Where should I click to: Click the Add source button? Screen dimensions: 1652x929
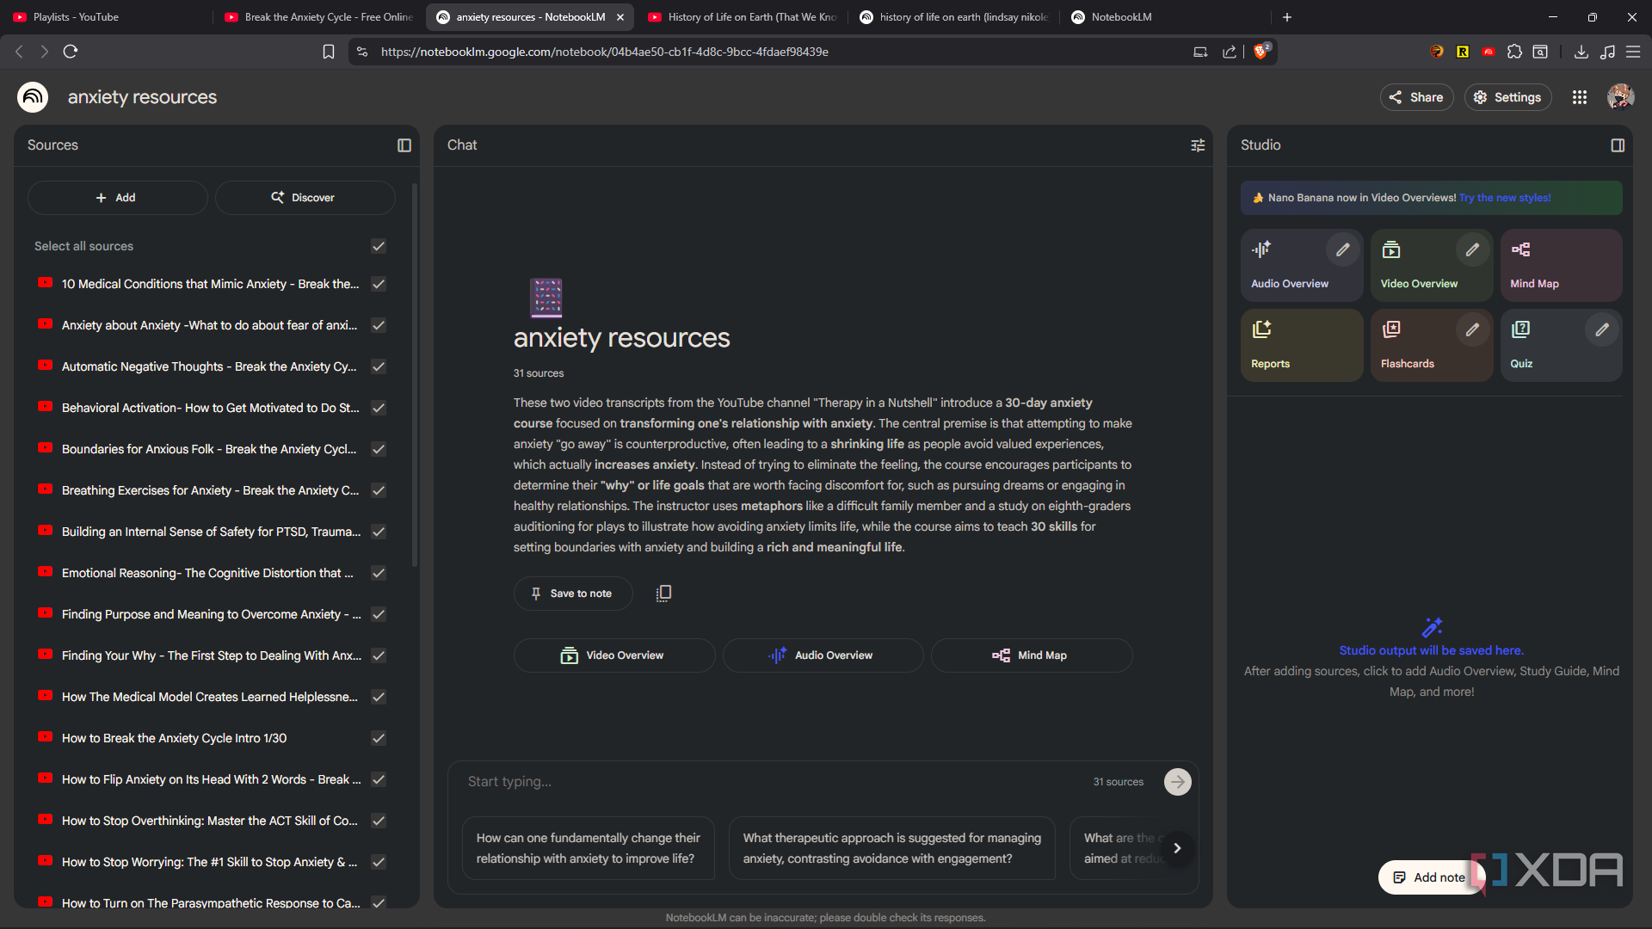[117, 198]
